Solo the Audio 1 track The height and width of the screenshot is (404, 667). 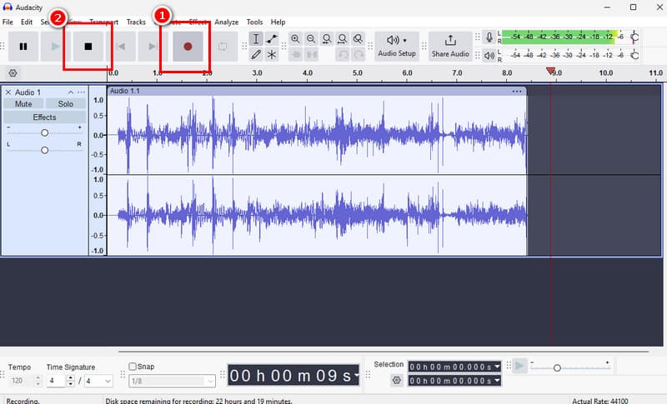click(x=66, y=104)
